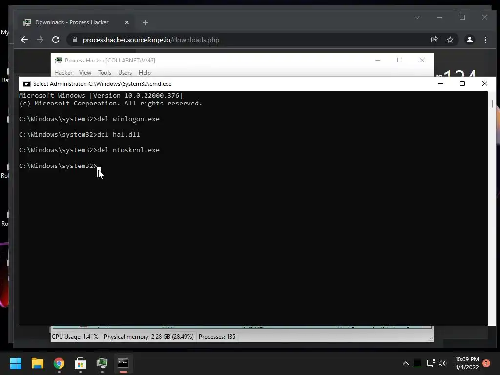
Task: Open the notification center badge
Action: point(486,363)
